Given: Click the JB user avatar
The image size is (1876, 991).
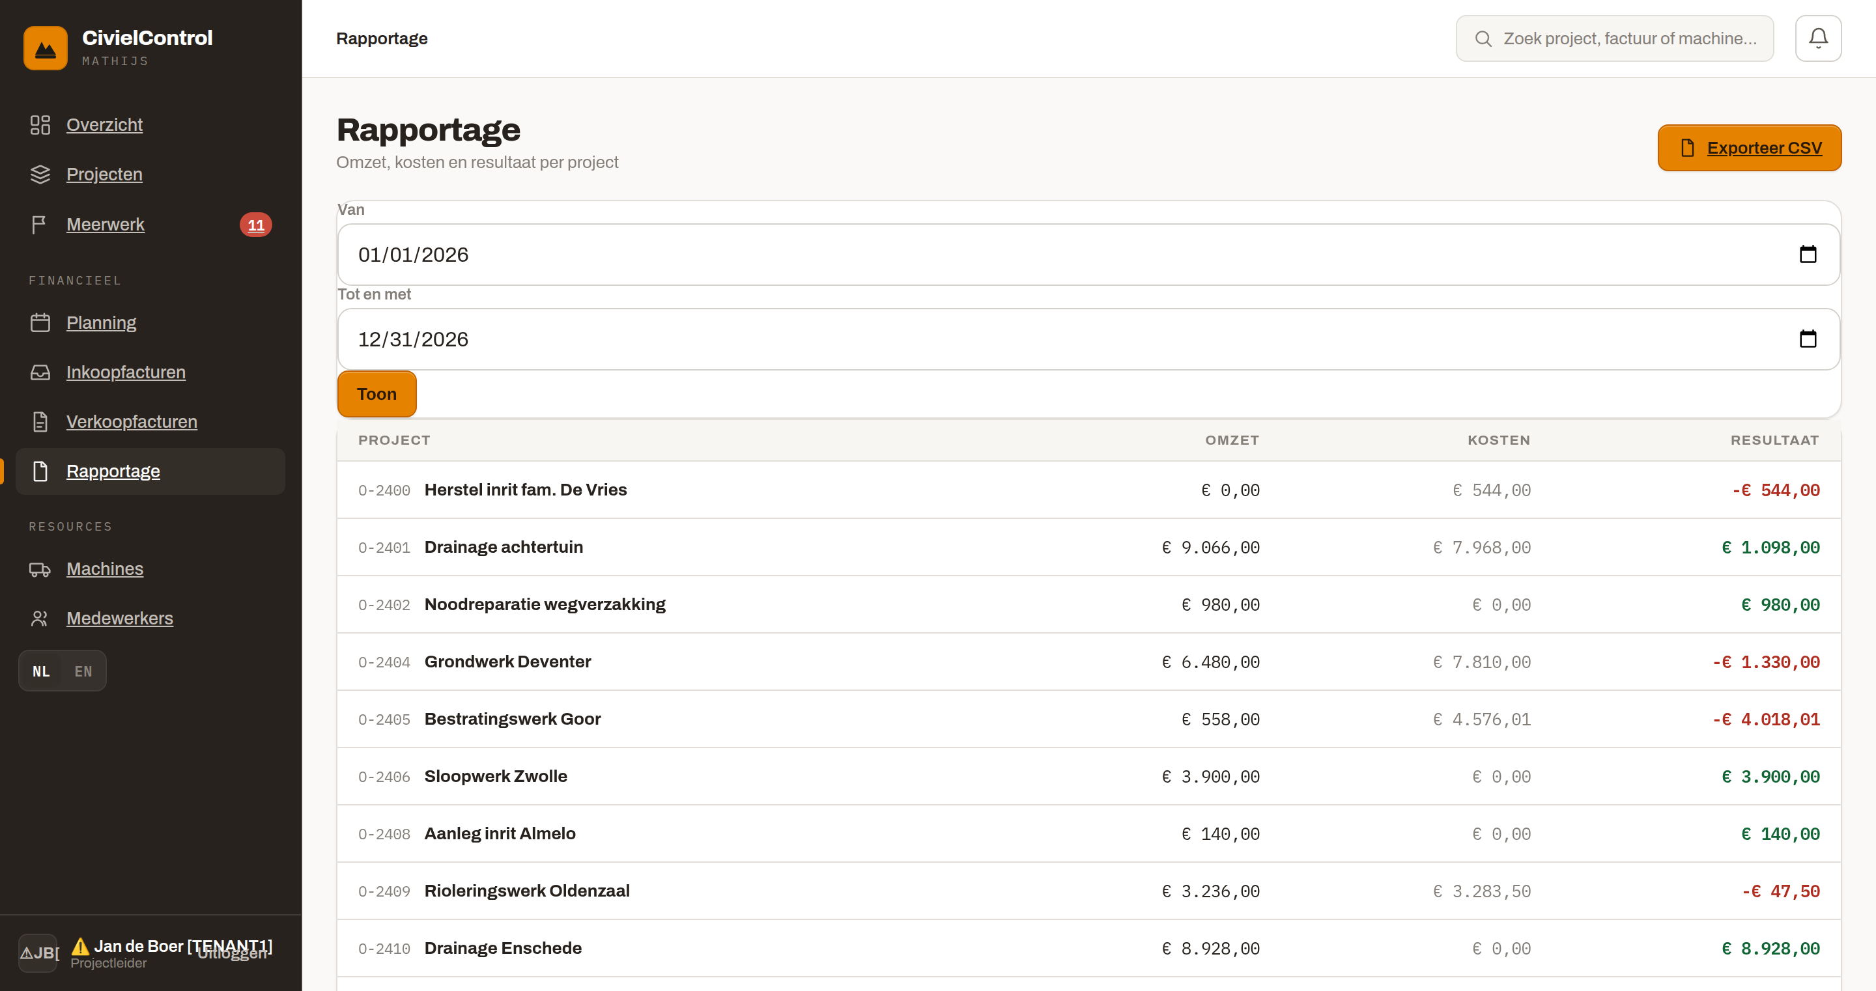Looking at the screenshot, I should coord(38,953).
